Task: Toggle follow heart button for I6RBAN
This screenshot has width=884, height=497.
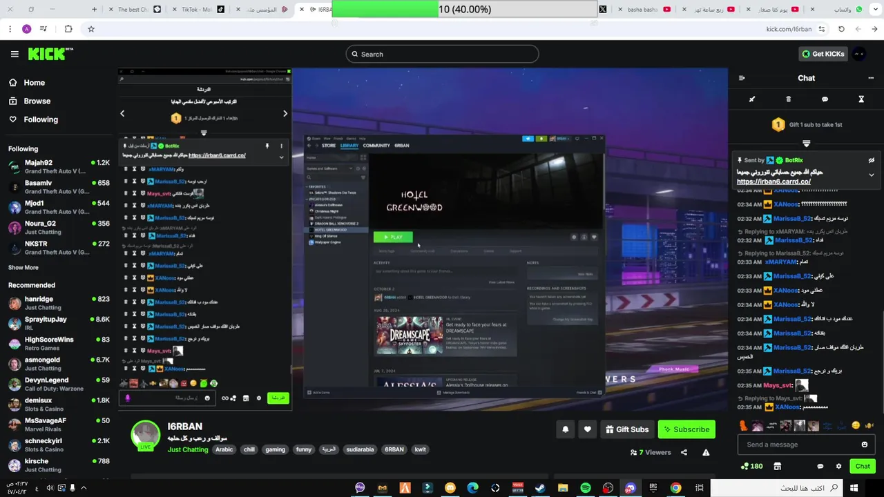Action: click(587, 429)
